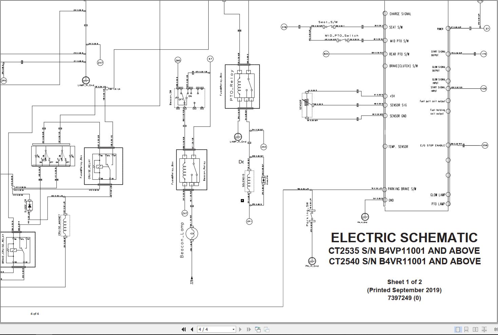Click the PTO_Relay component symbol
Screen dimensions: 498x335
(x=242, y=87)
